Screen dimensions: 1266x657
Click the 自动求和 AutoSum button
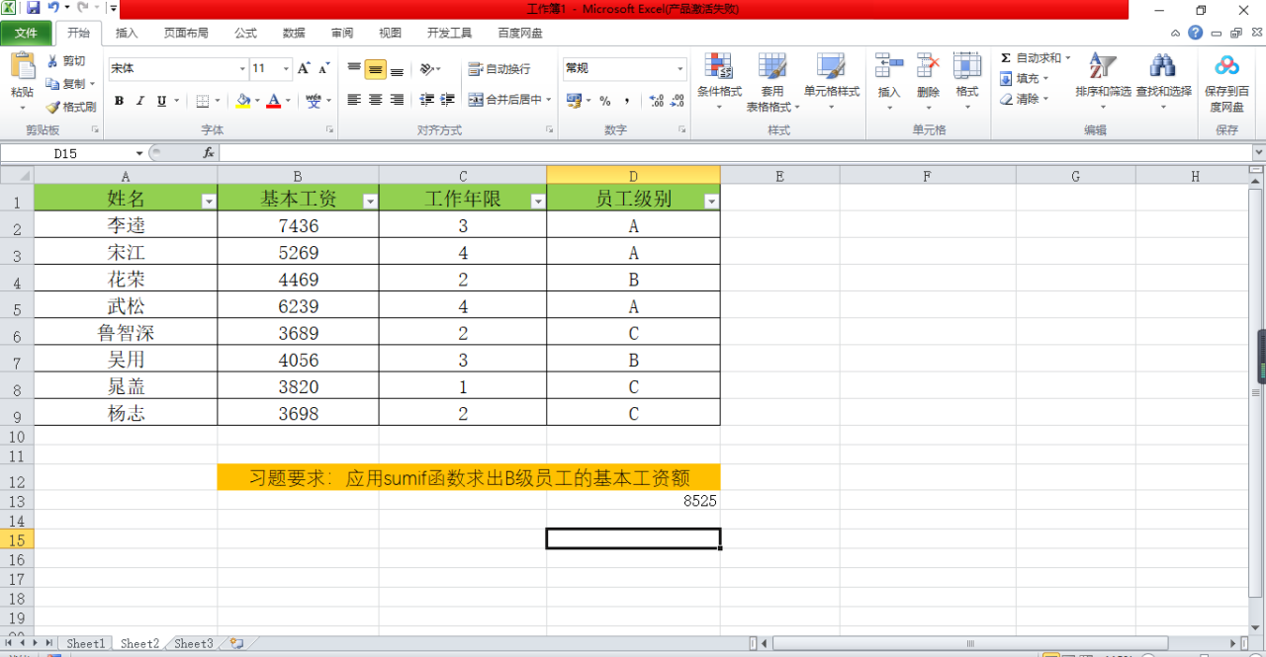(1035, 58)
